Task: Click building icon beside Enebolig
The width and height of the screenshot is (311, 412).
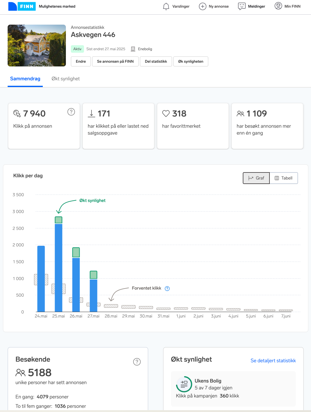Action: pos(133,49)
